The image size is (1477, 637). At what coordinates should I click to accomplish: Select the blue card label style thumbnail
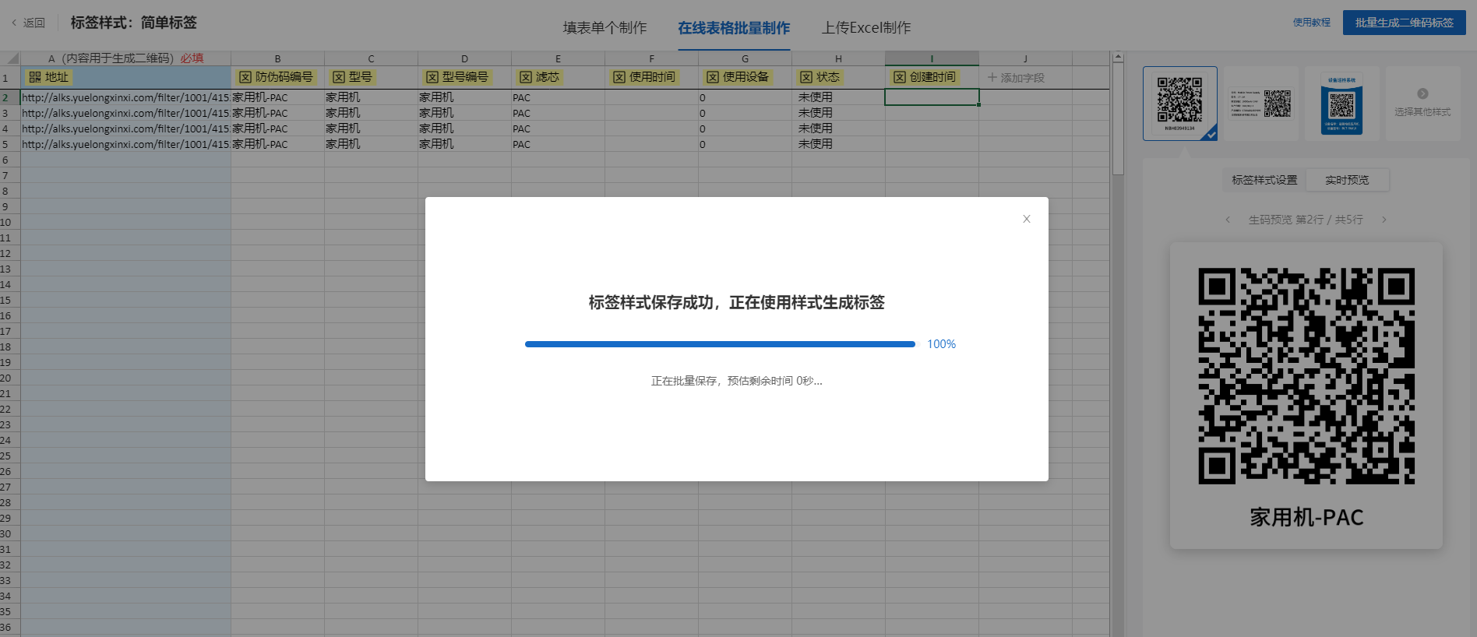click(x=1342, y=104)
